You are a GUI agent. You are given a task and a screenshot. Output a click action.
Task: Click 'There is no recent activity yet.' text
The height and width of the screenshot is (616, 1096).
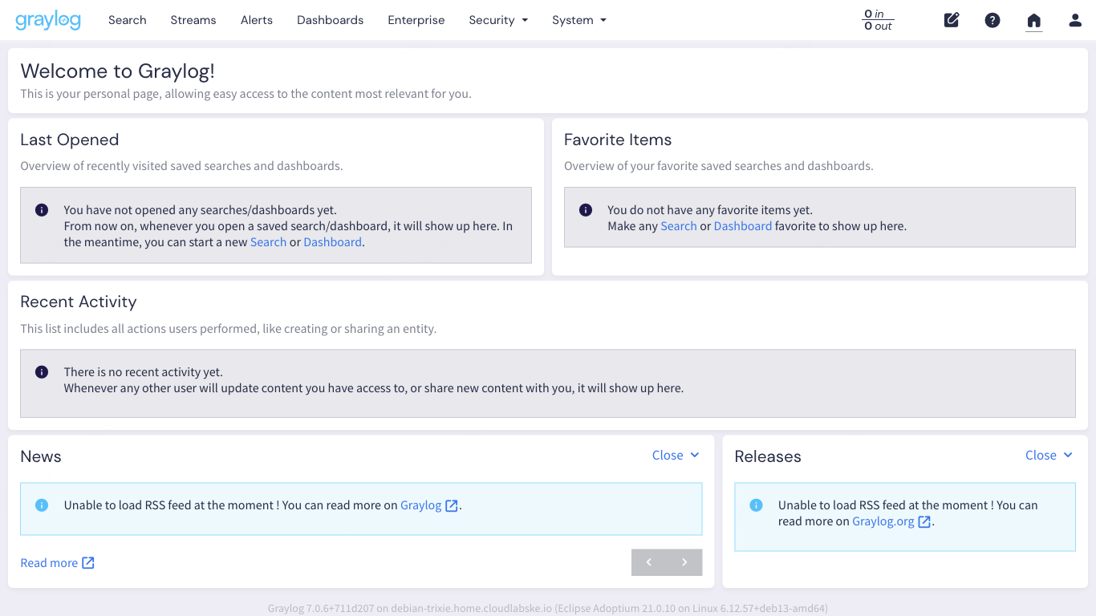point(144,372)
